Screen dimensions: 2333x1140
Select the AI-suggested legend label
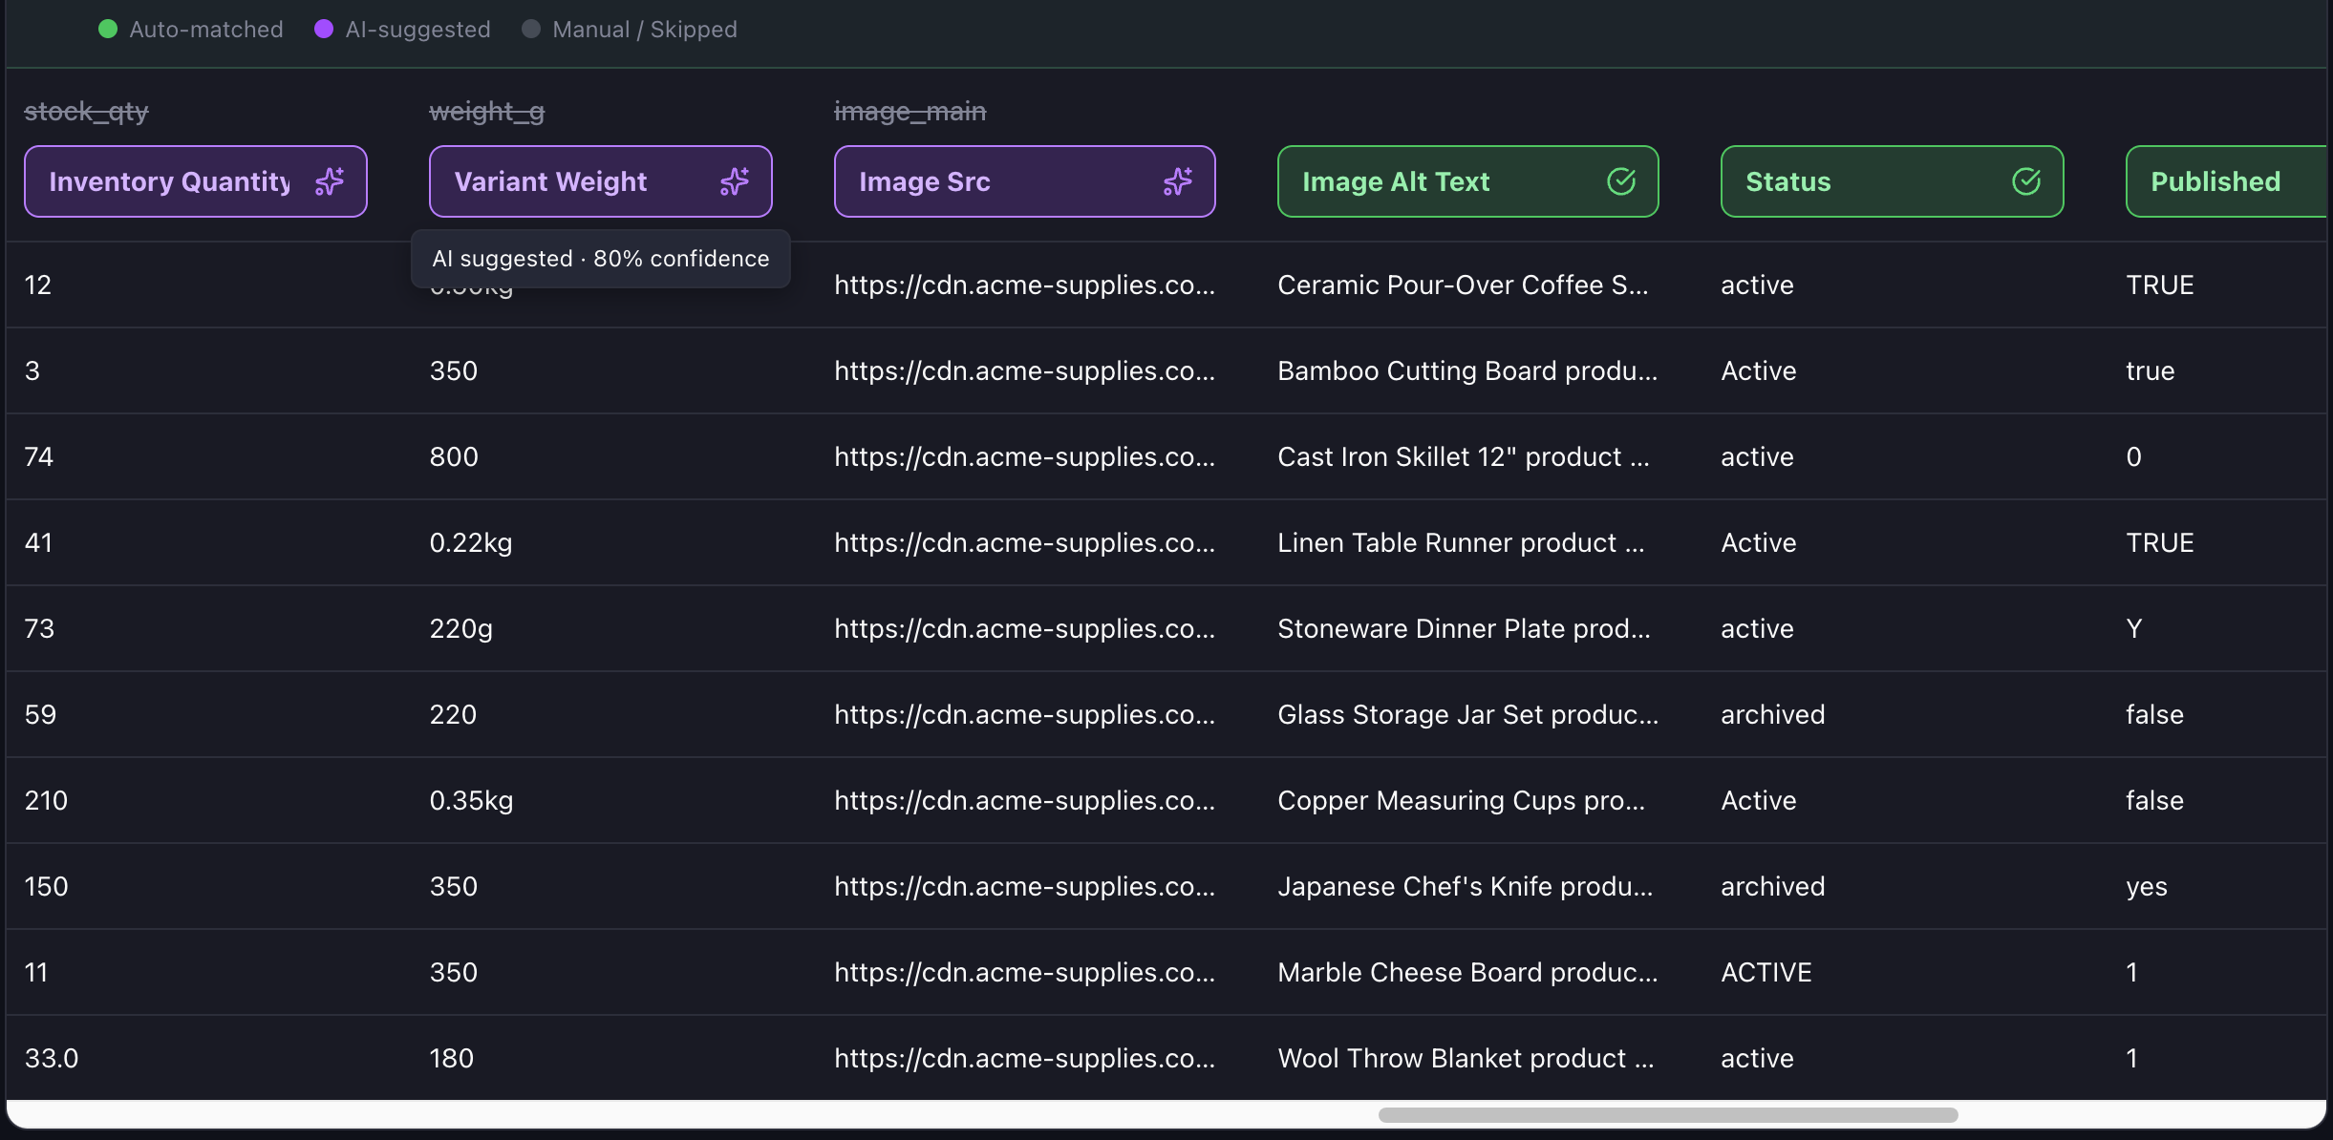(x=417, y=30)
